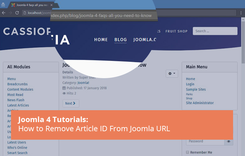245x156 pixels.
Task: Open the HOME menu item
Action: pyautogui.click(x=101, y=40)
